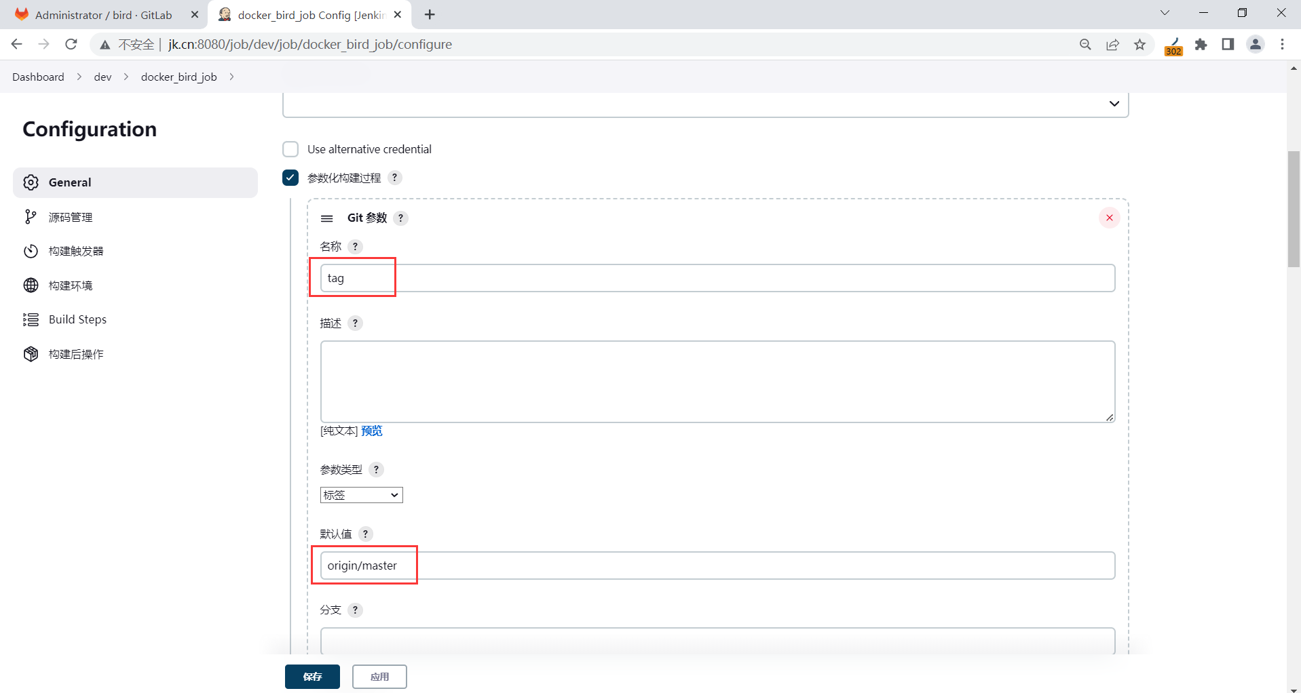Click the 构建环境 globe icon
Image resolution: width=1301 pixels, height=693 pixels.
[x=31, y=285]
